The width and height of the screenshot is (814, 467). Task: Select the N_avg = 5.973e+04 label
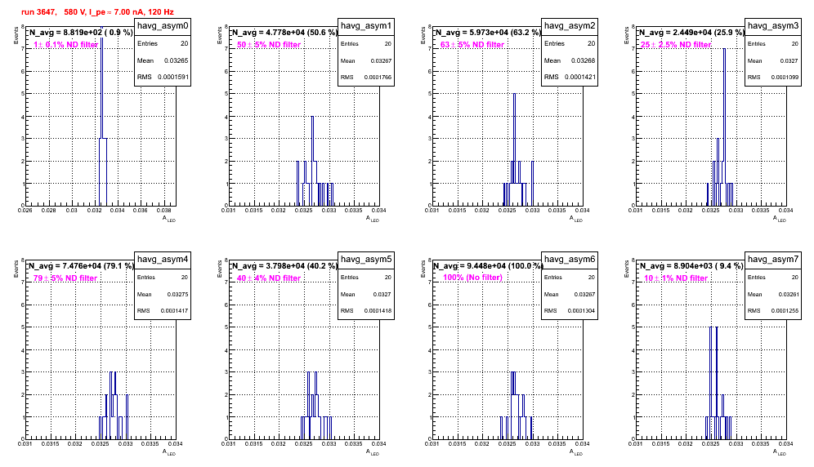click(x=488, y=33)
